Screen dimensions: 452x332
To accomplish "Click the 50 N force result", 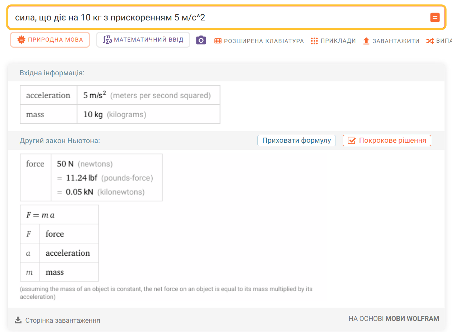I will tap(65, 164).
